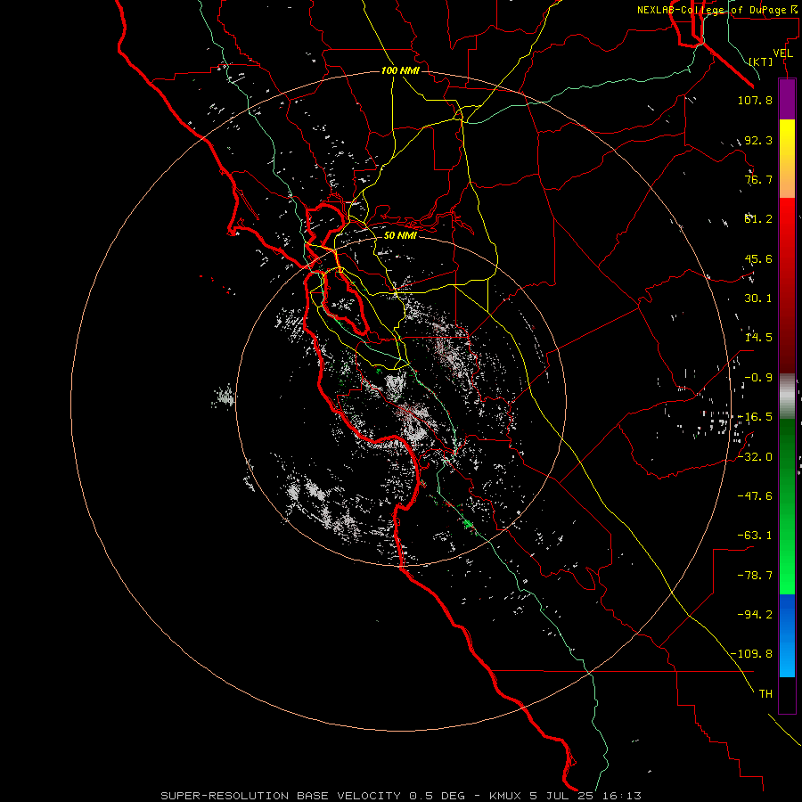Click the TH threshold label
Image resolution: width=802 pixels, height=802 pixels.
(x=765, y=694)
